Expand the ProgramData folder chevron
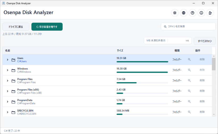The height and width of the screenshot is (134, 218). 7,102
